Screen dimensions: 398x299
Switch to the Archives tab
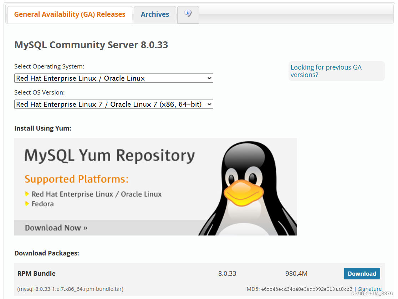point(155,14)
